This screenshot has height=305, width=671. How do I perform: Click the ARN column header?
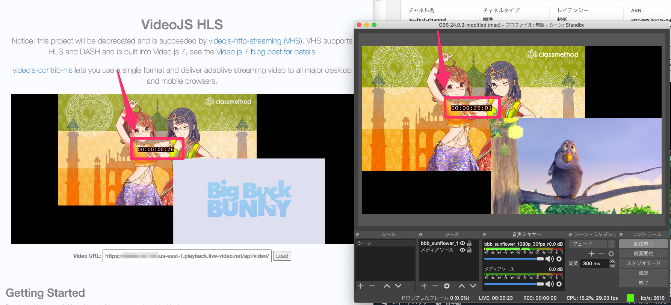[x=636, y=11]
